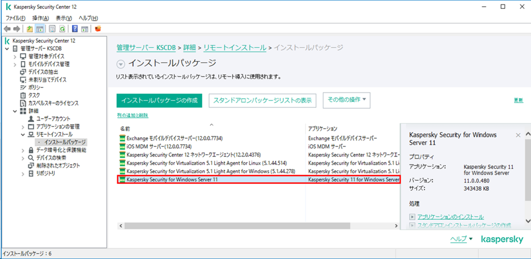Expand the 管理対象デバイス tree node
The height and width of the screenshot is (259, 531).
[15, 56]
